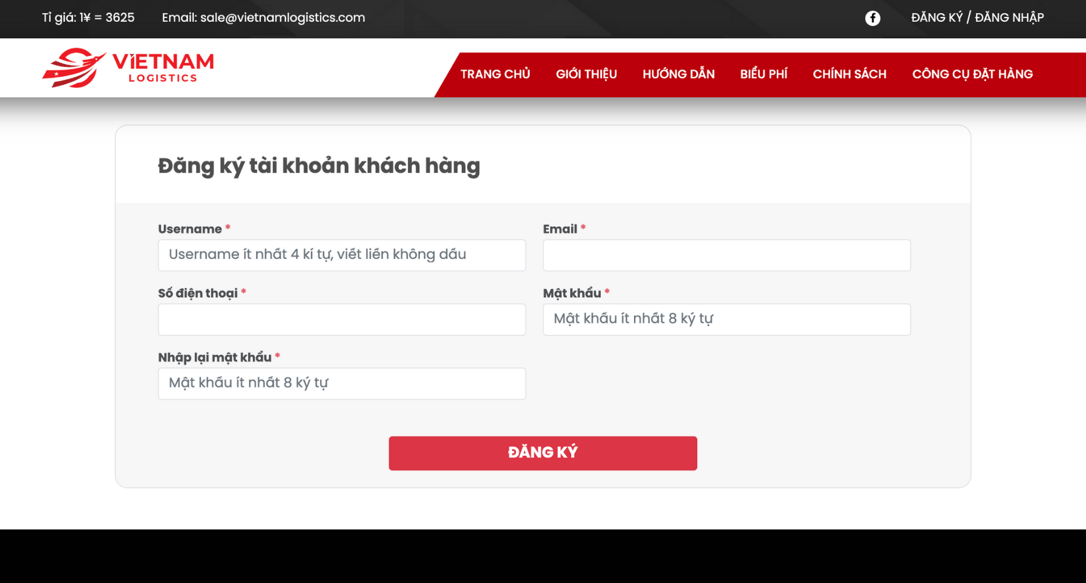Screen dimensions: 1086x583
Task: Focus the Số điện thoại field
Action: click(342, 319)
